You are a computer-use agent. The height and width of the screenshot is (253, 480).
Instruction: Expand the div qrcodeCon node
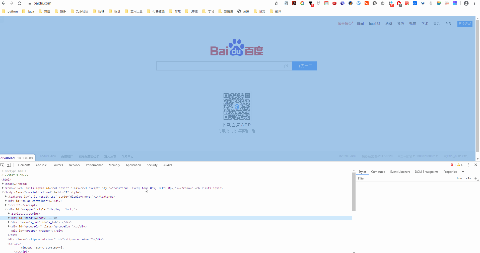[x=9, y=226]
